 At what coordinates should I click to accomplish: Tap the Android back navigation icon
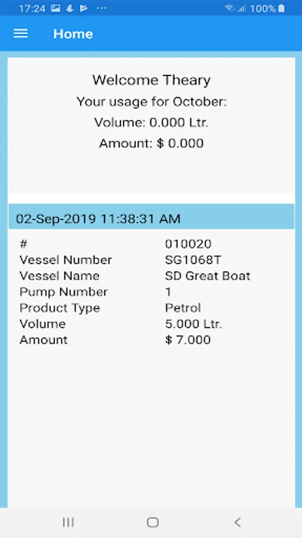click(238, 522)
